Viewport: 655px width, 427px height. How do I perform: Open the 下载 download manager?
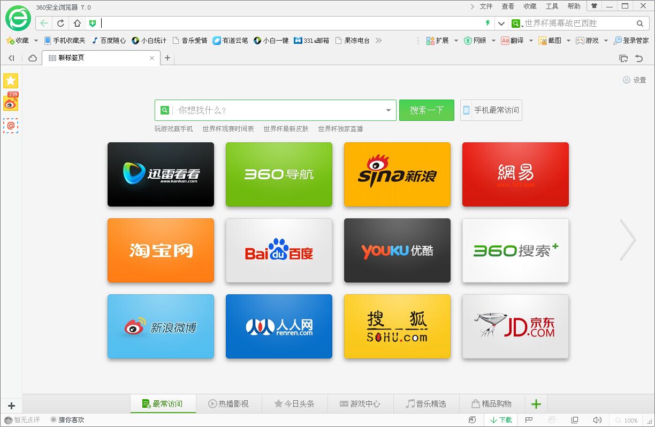(500, 420)
